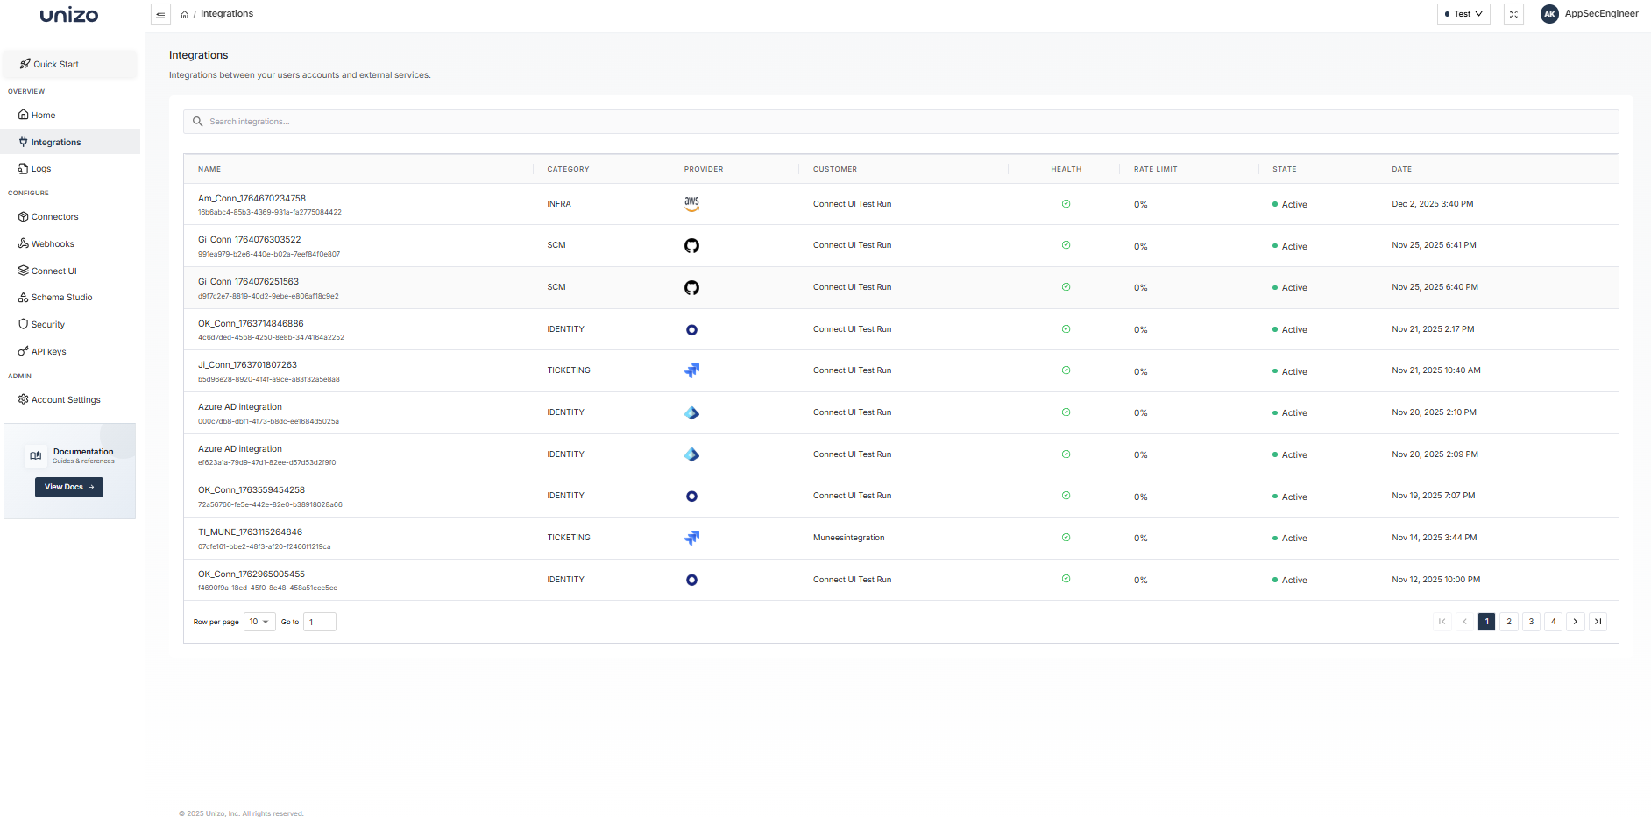Collapse the sidebar menu icon
Image resolution: width=1651 pixels, height=817 pixels.
click(x=160, y=14)
